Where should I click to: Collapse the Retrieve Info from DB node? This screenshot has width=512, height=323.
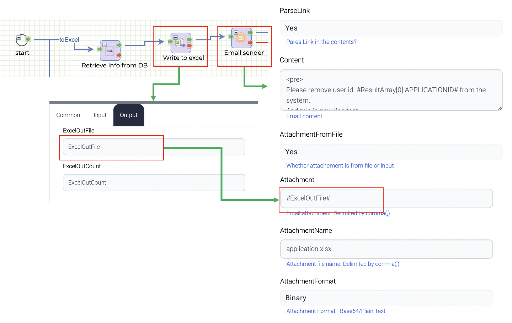pos(105,45)
